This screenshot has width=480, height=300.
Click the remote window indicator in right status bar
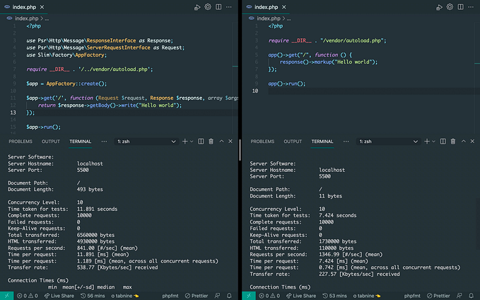point(249,296)
